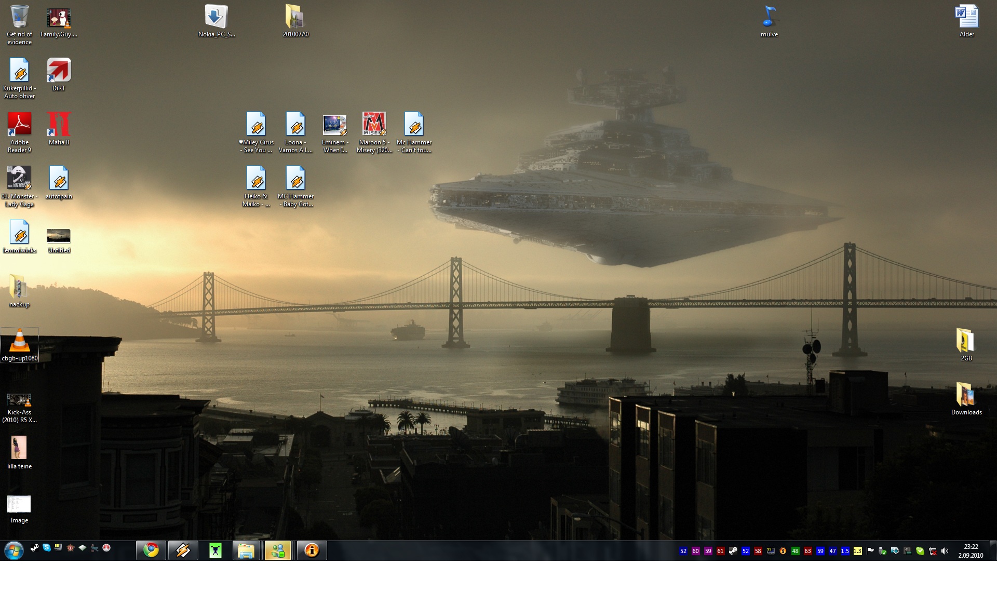Select Maroon 5 - Misery file
997x606 pixels.
(x=374, y=133)
